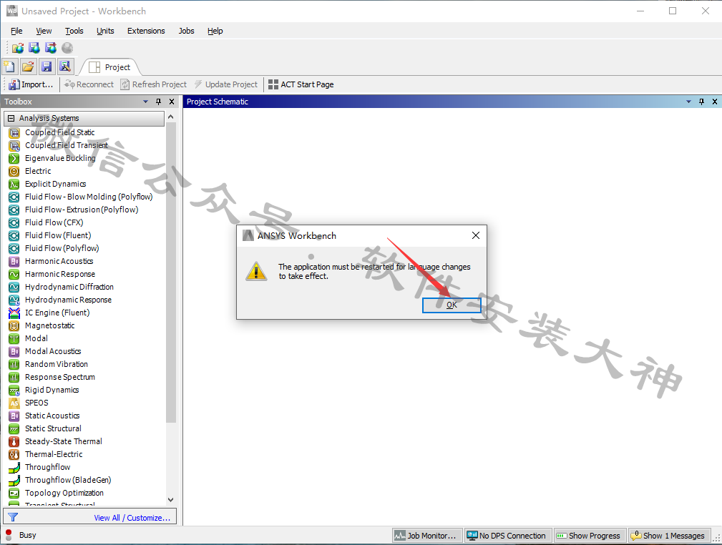722x545 pixels.
Task: Click the View All / Customize link
Action: click(x=132, y=518)
